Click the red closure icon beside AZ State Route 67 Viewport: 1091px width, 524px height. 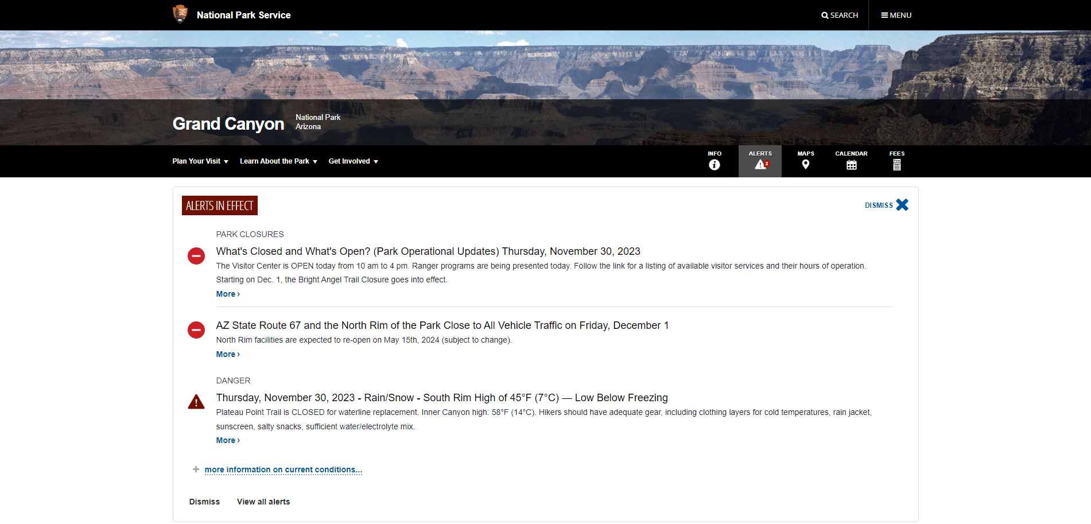pyautogui.click(x=196, y=330)
